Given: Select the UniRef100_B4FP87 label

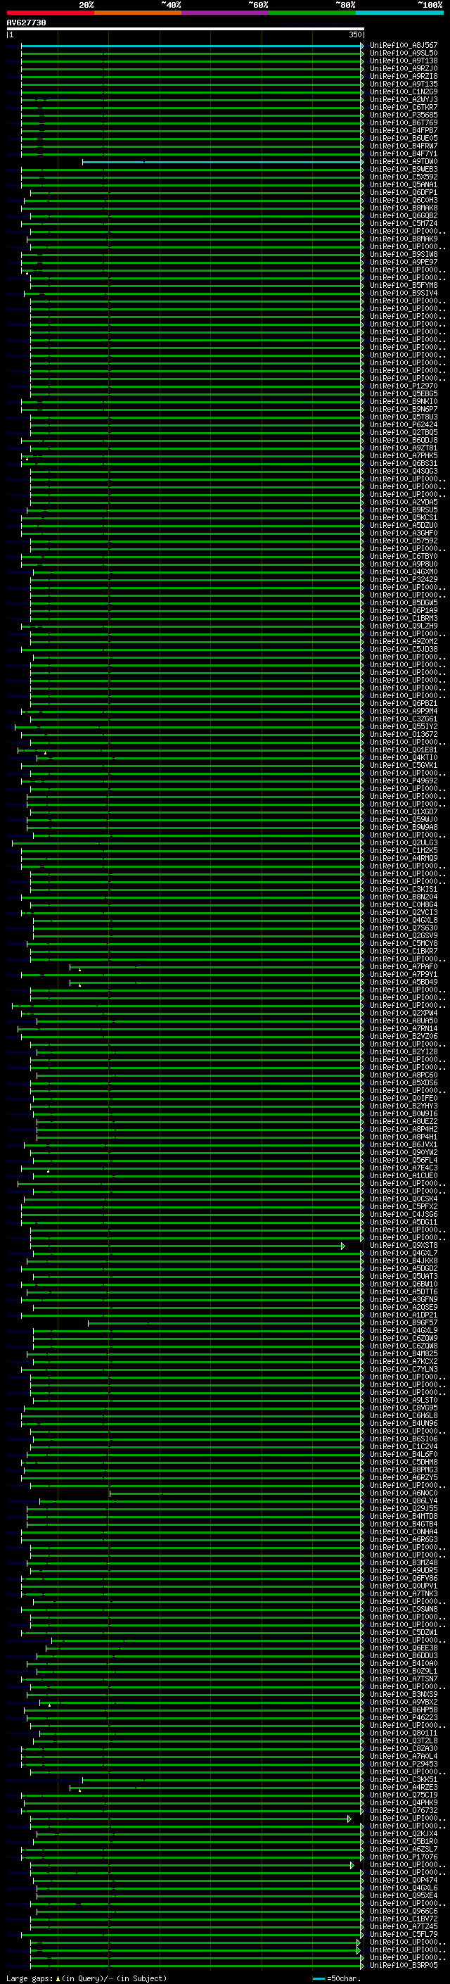Looking at the screenshot, I should (x=404, y=130).
